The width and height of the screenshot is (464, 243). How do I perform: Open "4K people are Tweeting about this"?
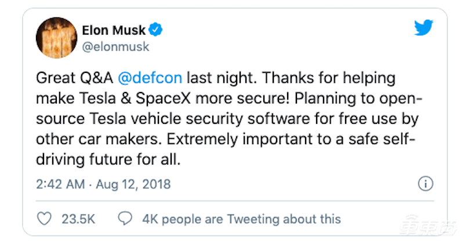click(x=241, y=219)
